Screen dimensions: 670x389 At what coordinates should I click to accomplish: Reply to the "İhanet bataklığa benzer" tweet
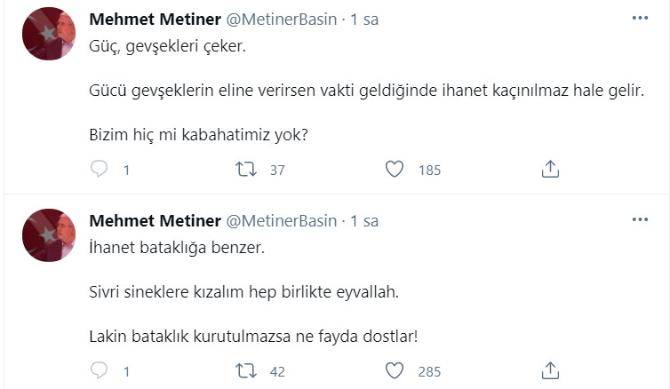(100, 370)
